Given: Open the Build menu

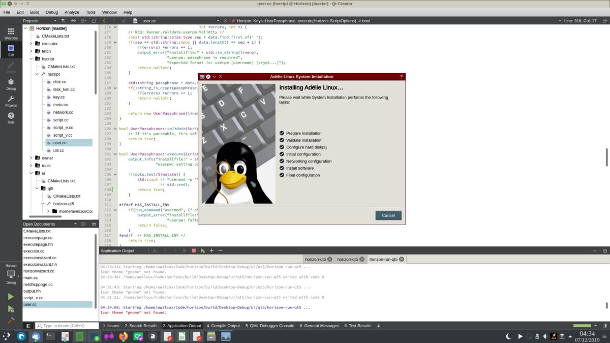Looking at the screenshot, I should pos(35,12).
